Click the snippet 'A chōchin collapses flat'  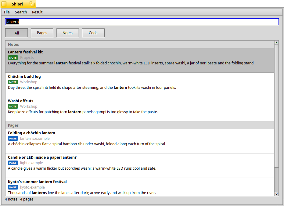pos(87,144)
